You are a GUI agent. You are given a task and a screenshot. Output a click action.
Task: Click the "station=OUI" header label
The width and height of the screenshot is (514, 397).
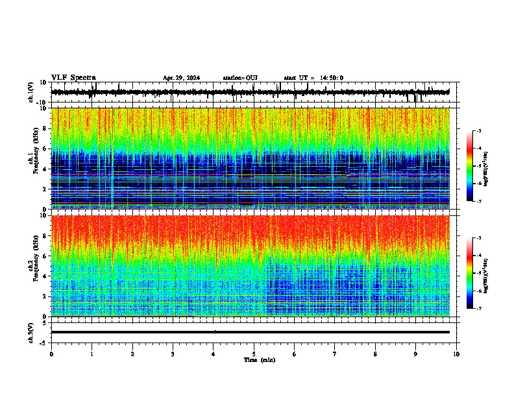pyautogui.click(x=240, y=78)
